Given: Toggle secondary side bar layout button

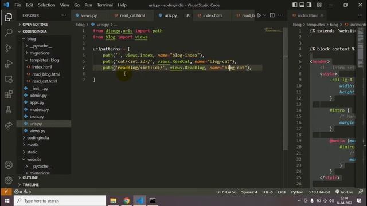Looking at the screenshot, I should 309,5.
